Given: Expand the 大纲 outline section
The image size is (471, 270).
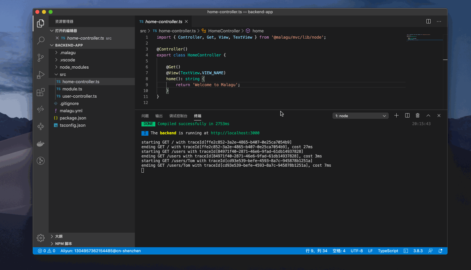Looking at the screenshot, I should click(x=92, y=236).
